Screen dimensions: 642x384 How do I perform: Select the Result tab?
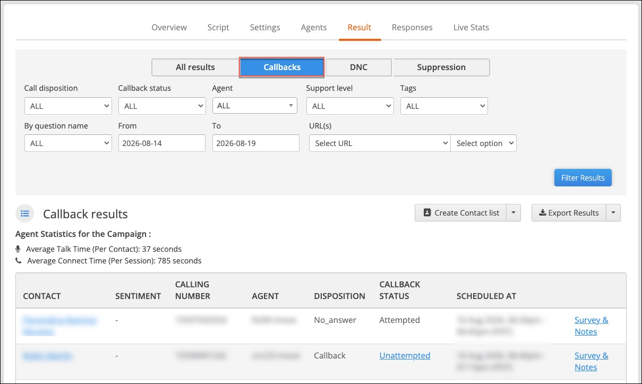(x=359, y=27)
